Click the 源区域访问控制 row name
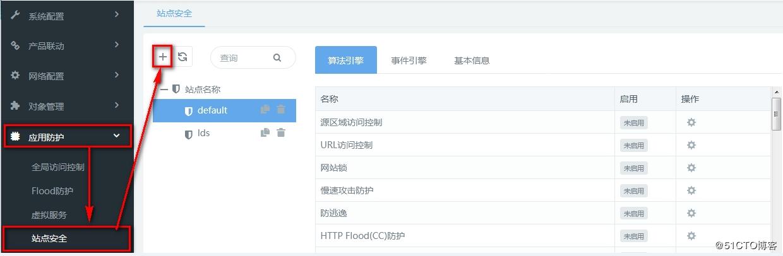The image size is (783, 256). coord(351,122)
